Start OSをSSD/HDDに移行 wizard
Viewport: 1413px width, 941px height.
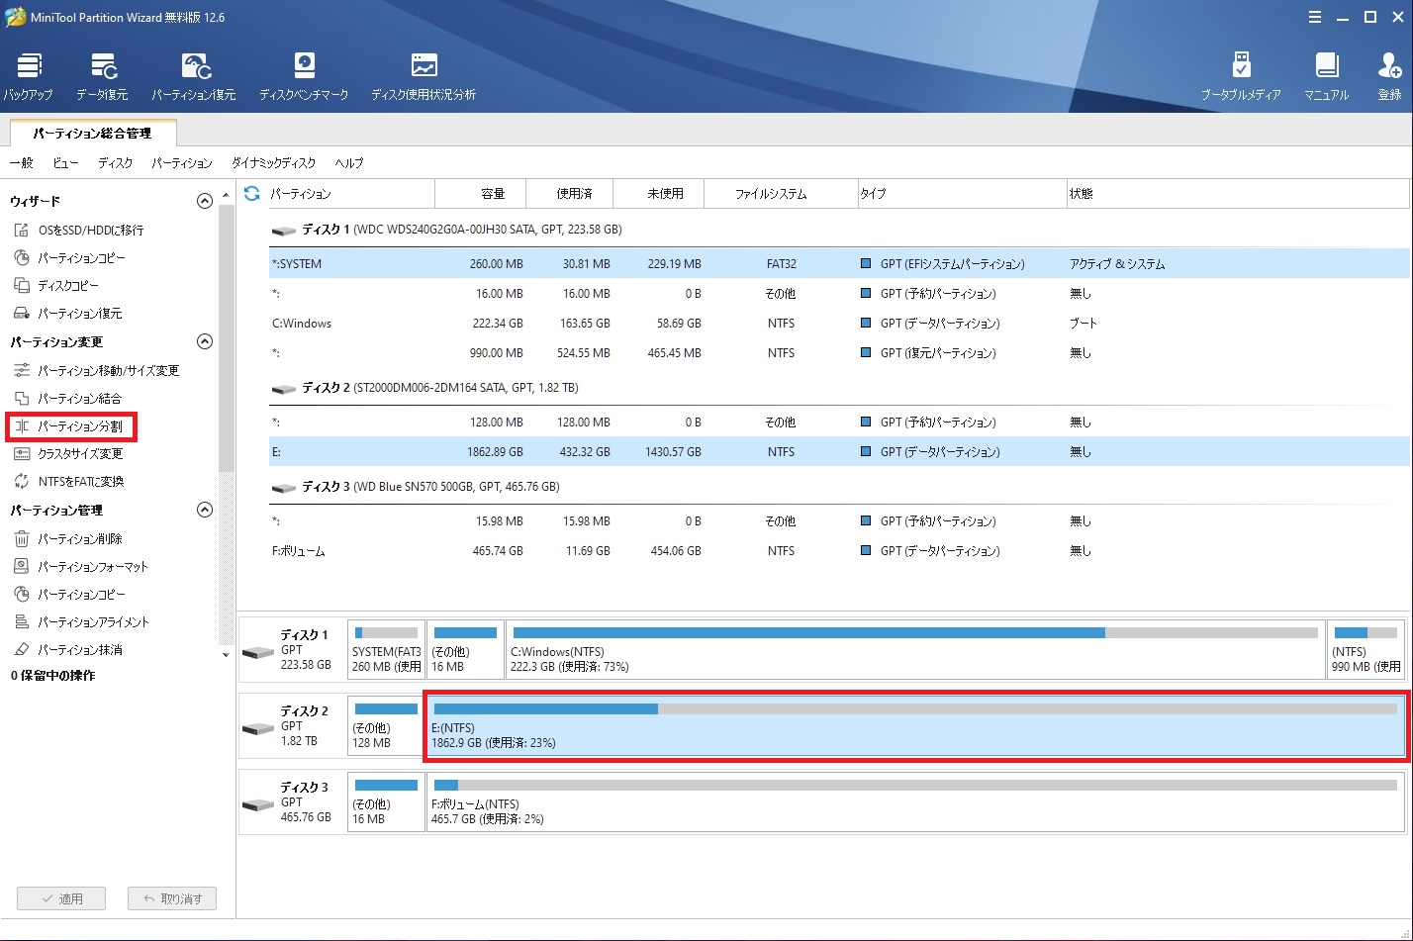point(80,230)
